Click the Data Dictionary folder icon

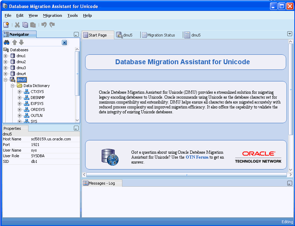(20, 86)
